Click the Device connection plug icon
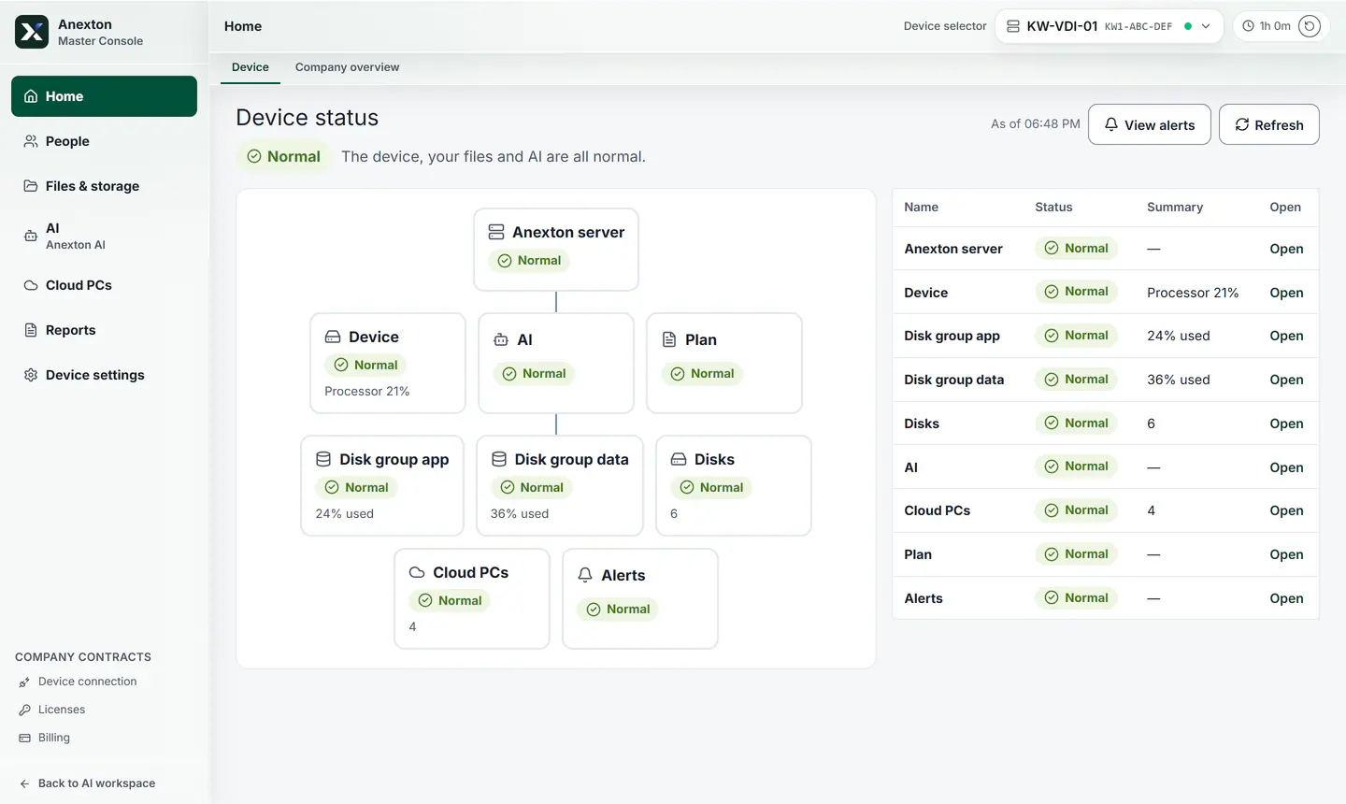Viewport: 1346px width, 804px height. click(24, 682)
